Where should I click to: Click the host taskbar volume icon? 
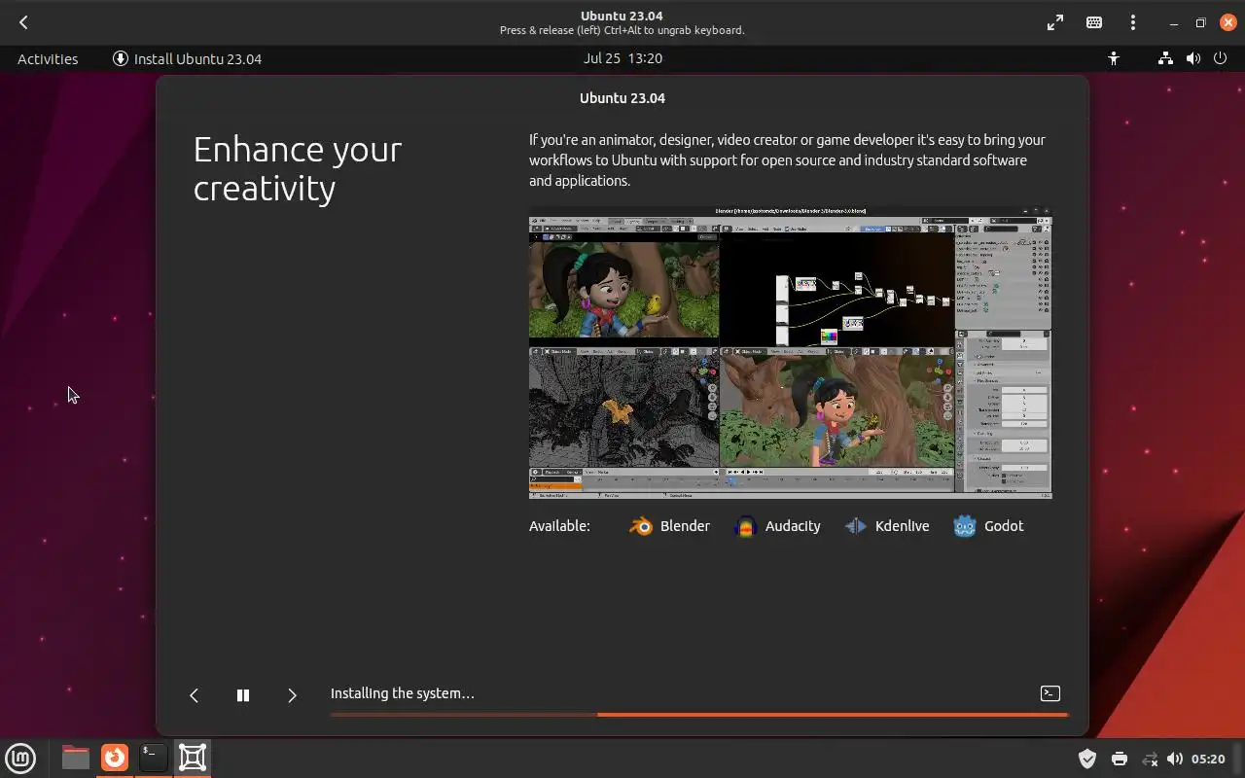click(1175, 759)
